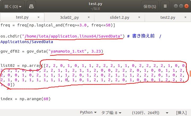Screen dimensions: 191x116
Task: Maximize the gedit window
Action: [x=181, y=6]
